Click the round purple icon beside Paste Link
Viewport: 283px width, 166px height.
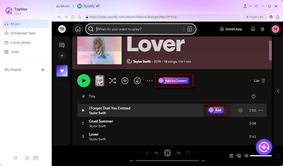(271, 17)
